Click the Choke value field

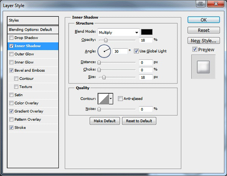(146, 70)
